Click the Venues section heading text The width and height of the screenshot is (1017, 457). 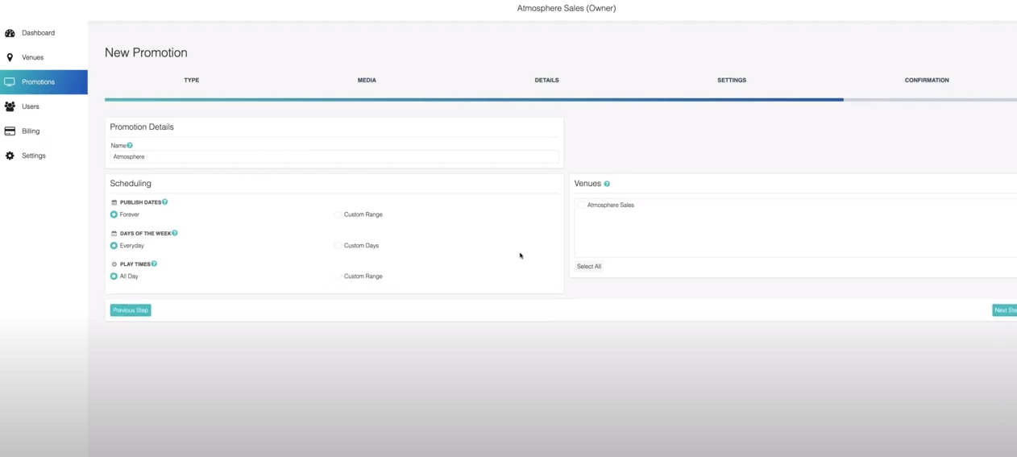[x=587, y=184]
